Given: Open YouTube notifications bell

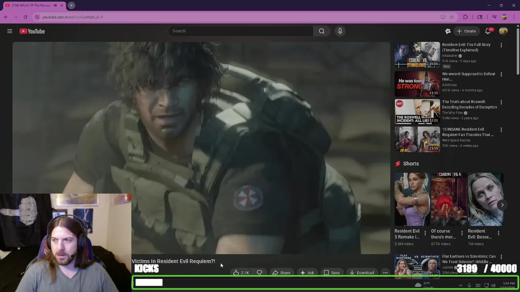Looking at the screenshot, I should (x=488, y=31).
